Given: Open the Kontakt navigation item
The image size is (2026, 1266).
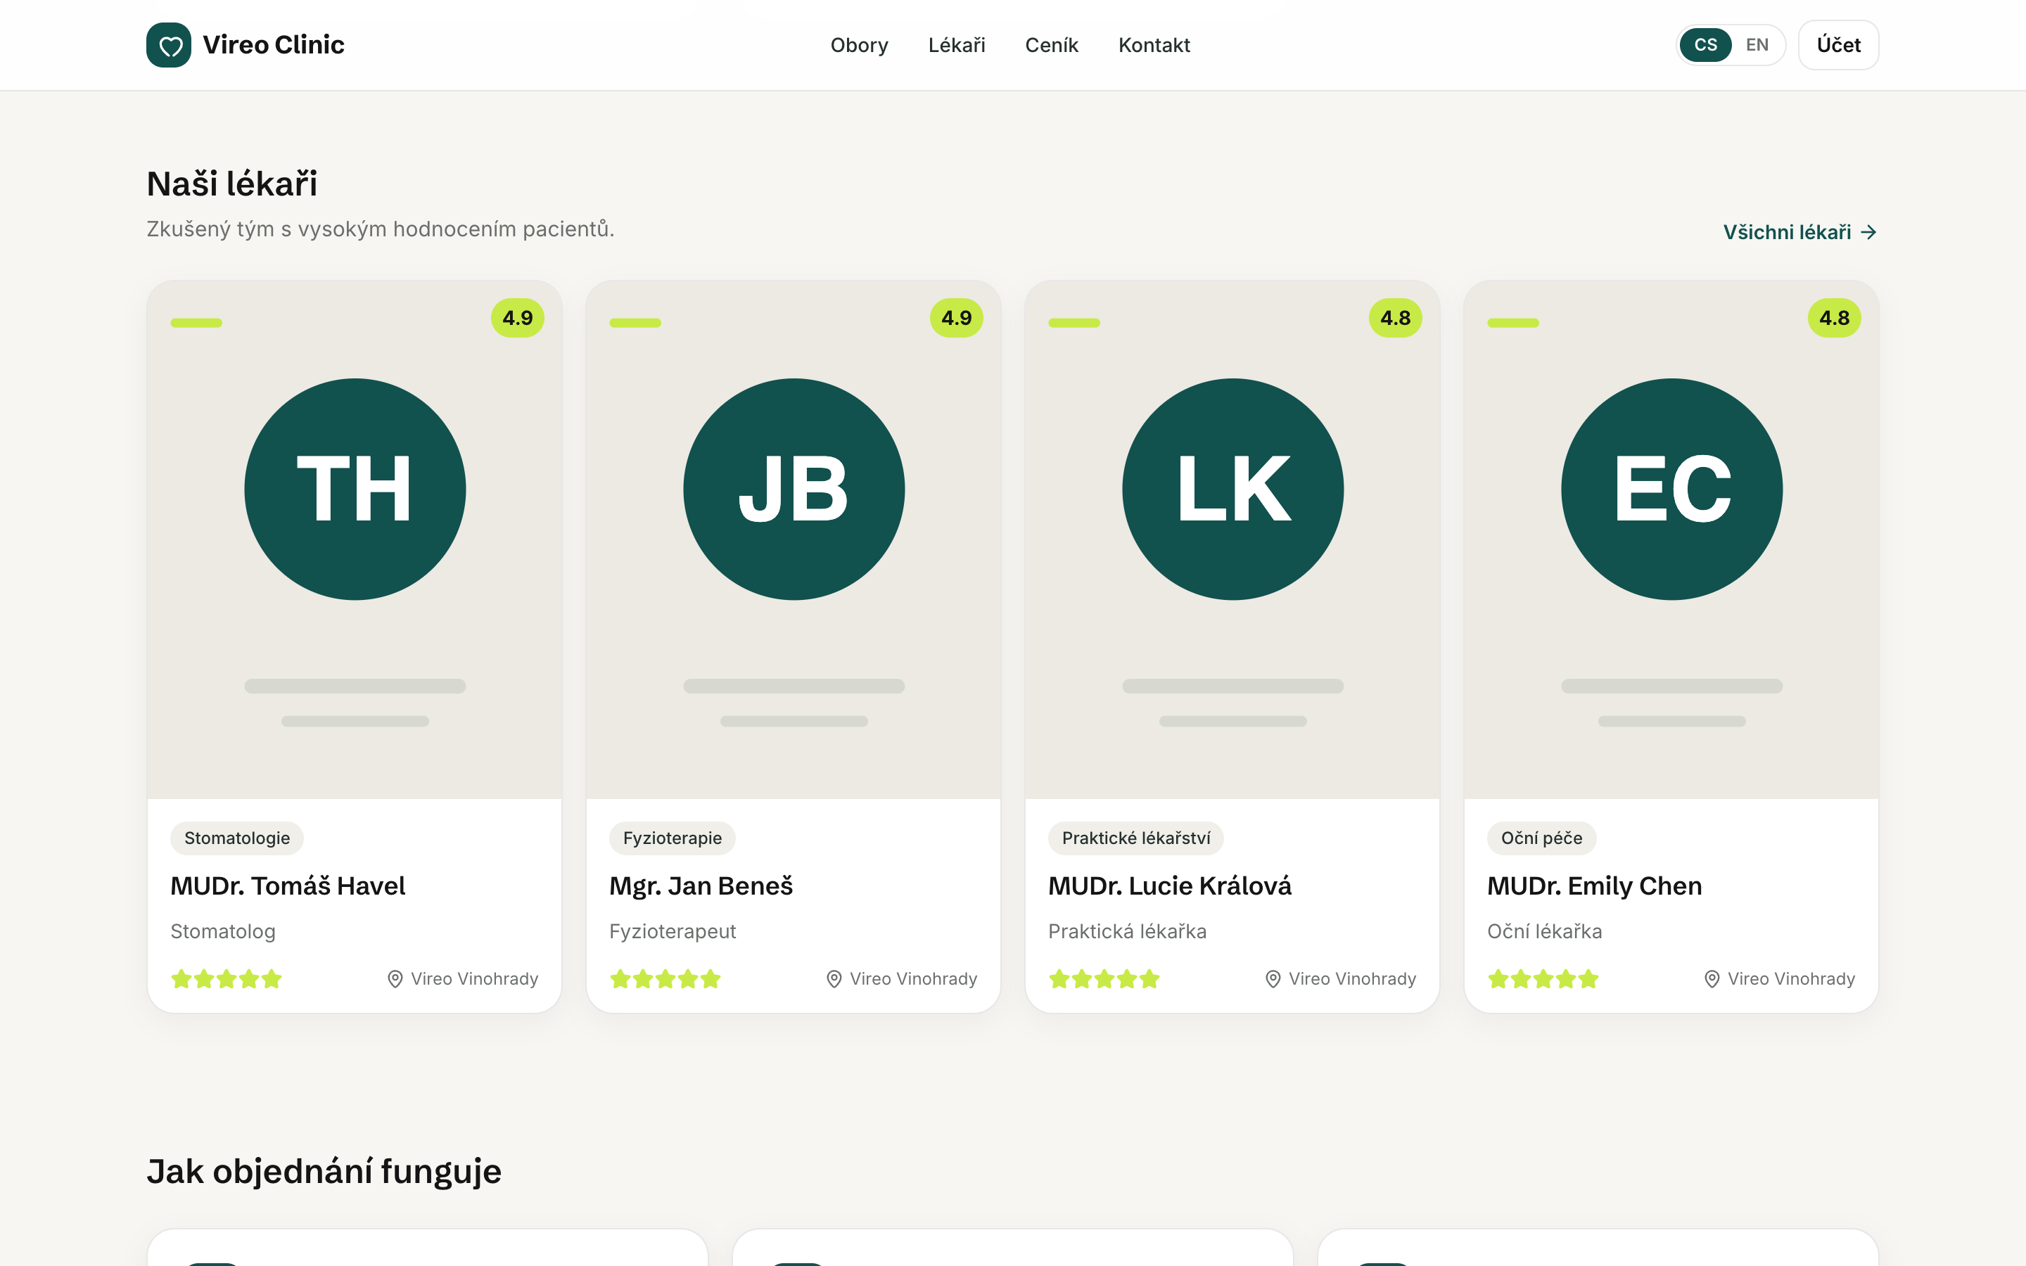Looking at the screenshot, I should tap(1154, 45).
